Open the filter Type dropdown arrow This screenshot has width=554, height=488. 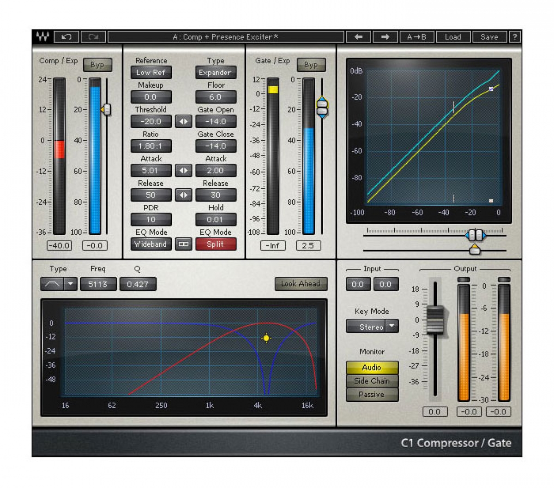[x=71, y=284]
